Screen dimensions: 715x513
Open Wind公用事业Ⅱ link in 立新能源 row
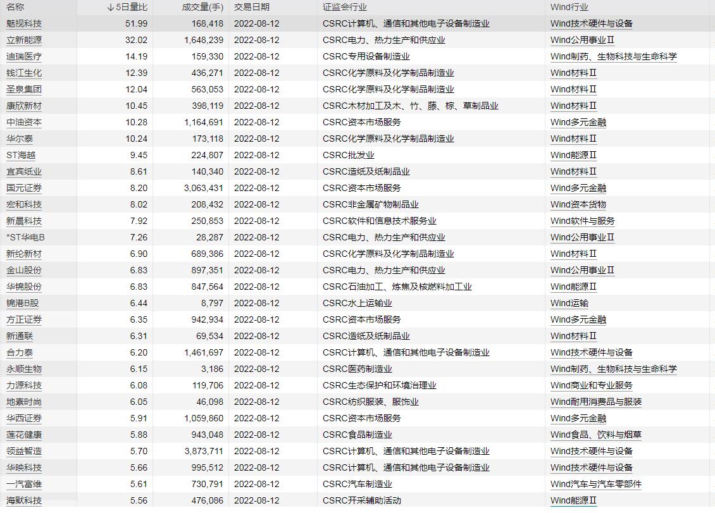[x=582, y=40]
